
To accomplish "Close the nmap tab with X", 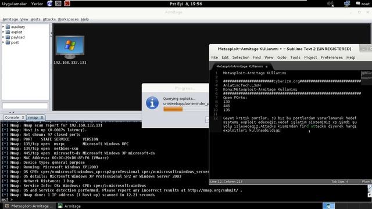I will point(42,117).
